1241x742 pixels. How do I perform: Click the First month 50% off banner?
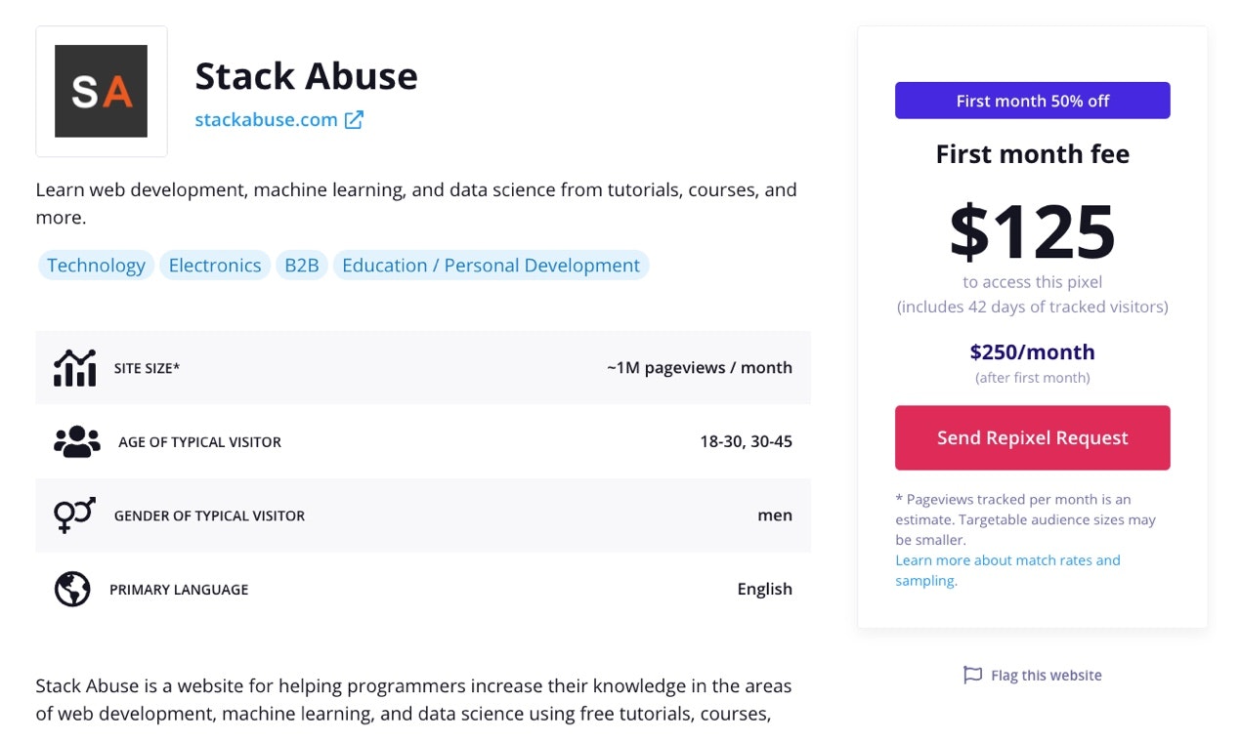click(x=1032, y=101)
